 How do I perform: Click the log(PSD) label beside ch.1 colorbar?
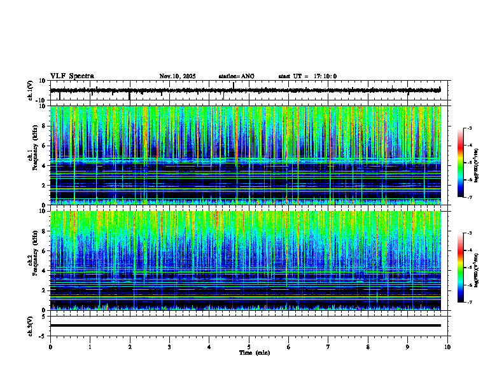tap(477, 166)
